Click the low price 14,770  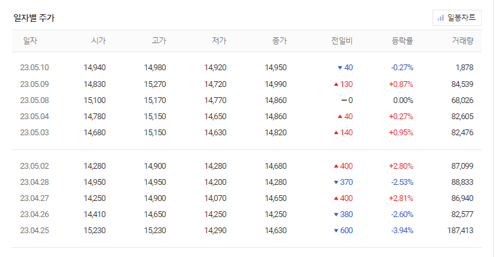(215, 100)
